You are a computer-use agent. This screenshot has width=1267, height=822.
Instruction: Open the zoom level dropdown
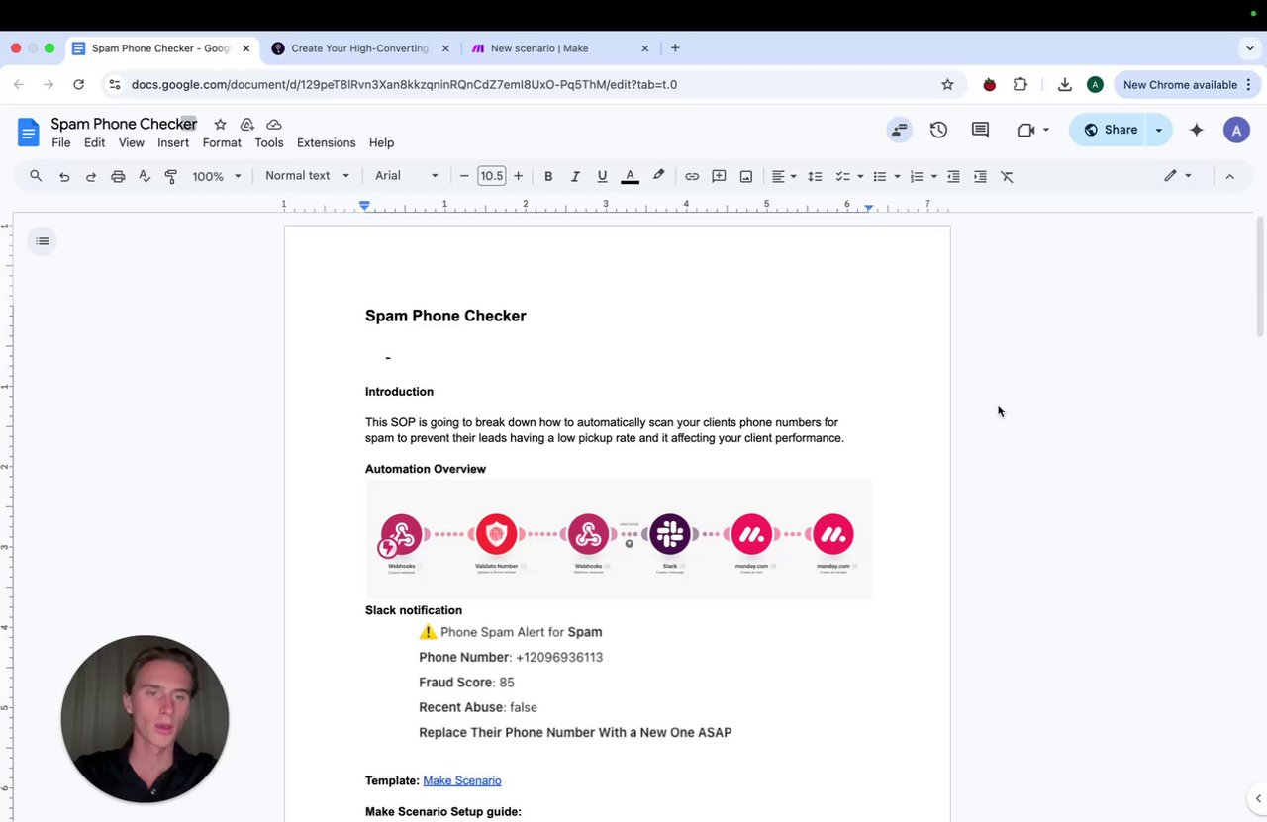click(x=217, y=176)
